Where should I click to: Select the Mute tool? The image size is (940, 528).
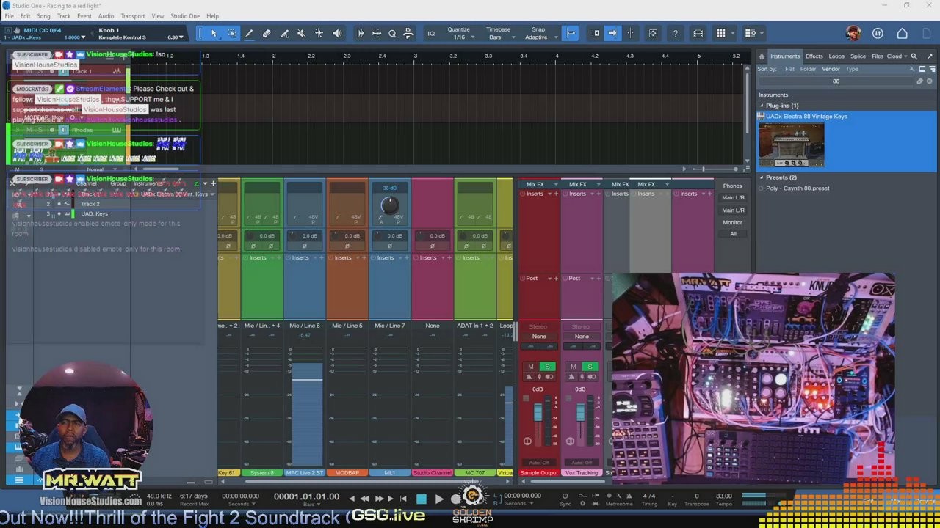[x=301, y=33]
